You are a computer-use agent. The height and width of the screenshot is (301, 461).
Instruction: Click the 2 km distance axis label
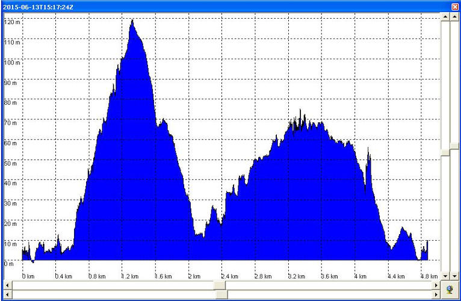click(x=194, y=276)
